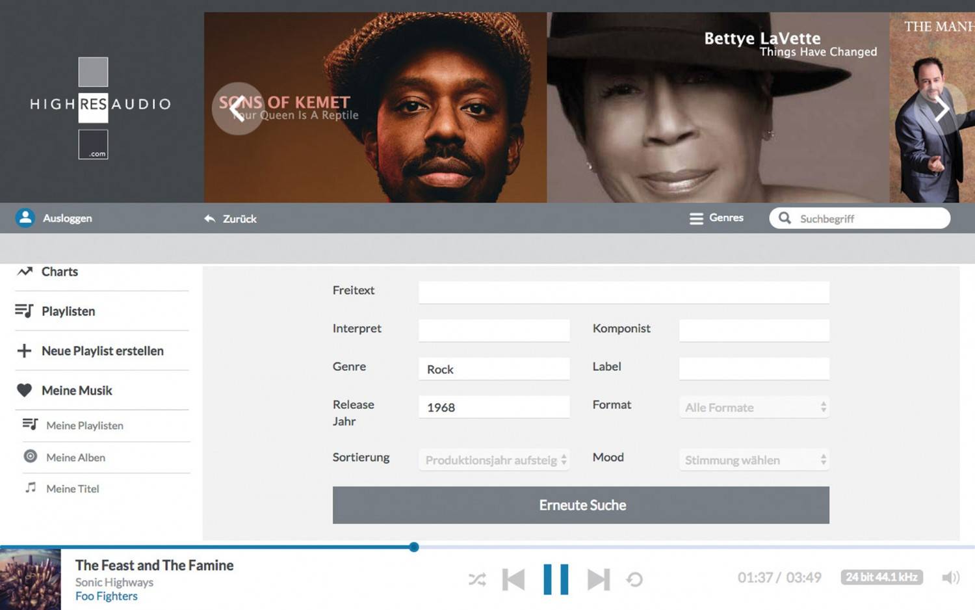Image resolution: width=975 pixels, height=610 pixels.
Task: Open Meine Alben
Action: click(x=75, y=458)
